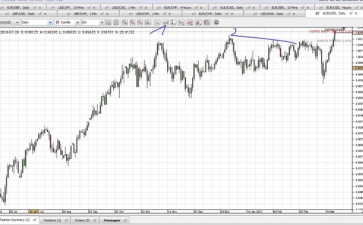This screenshot has width=363, height=225.
Task: Close the GBP/USD, Daily tab
Action: (x=45, y=14)
